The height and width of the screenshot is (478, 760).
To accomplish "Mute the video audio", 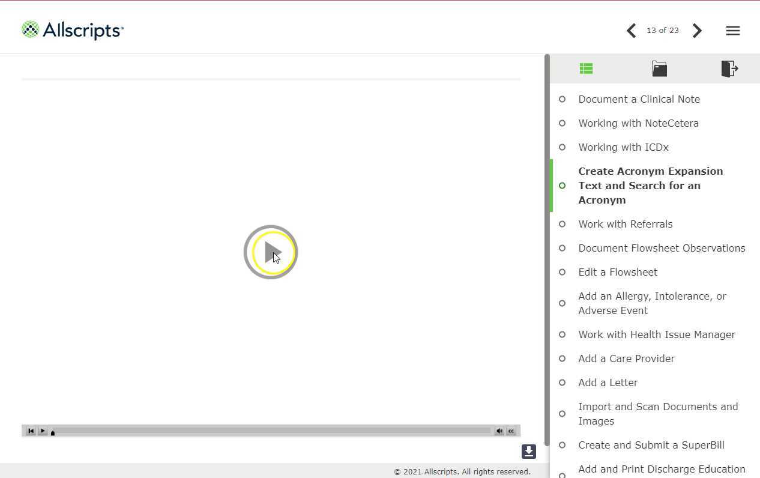I will [x=499, y=431].
